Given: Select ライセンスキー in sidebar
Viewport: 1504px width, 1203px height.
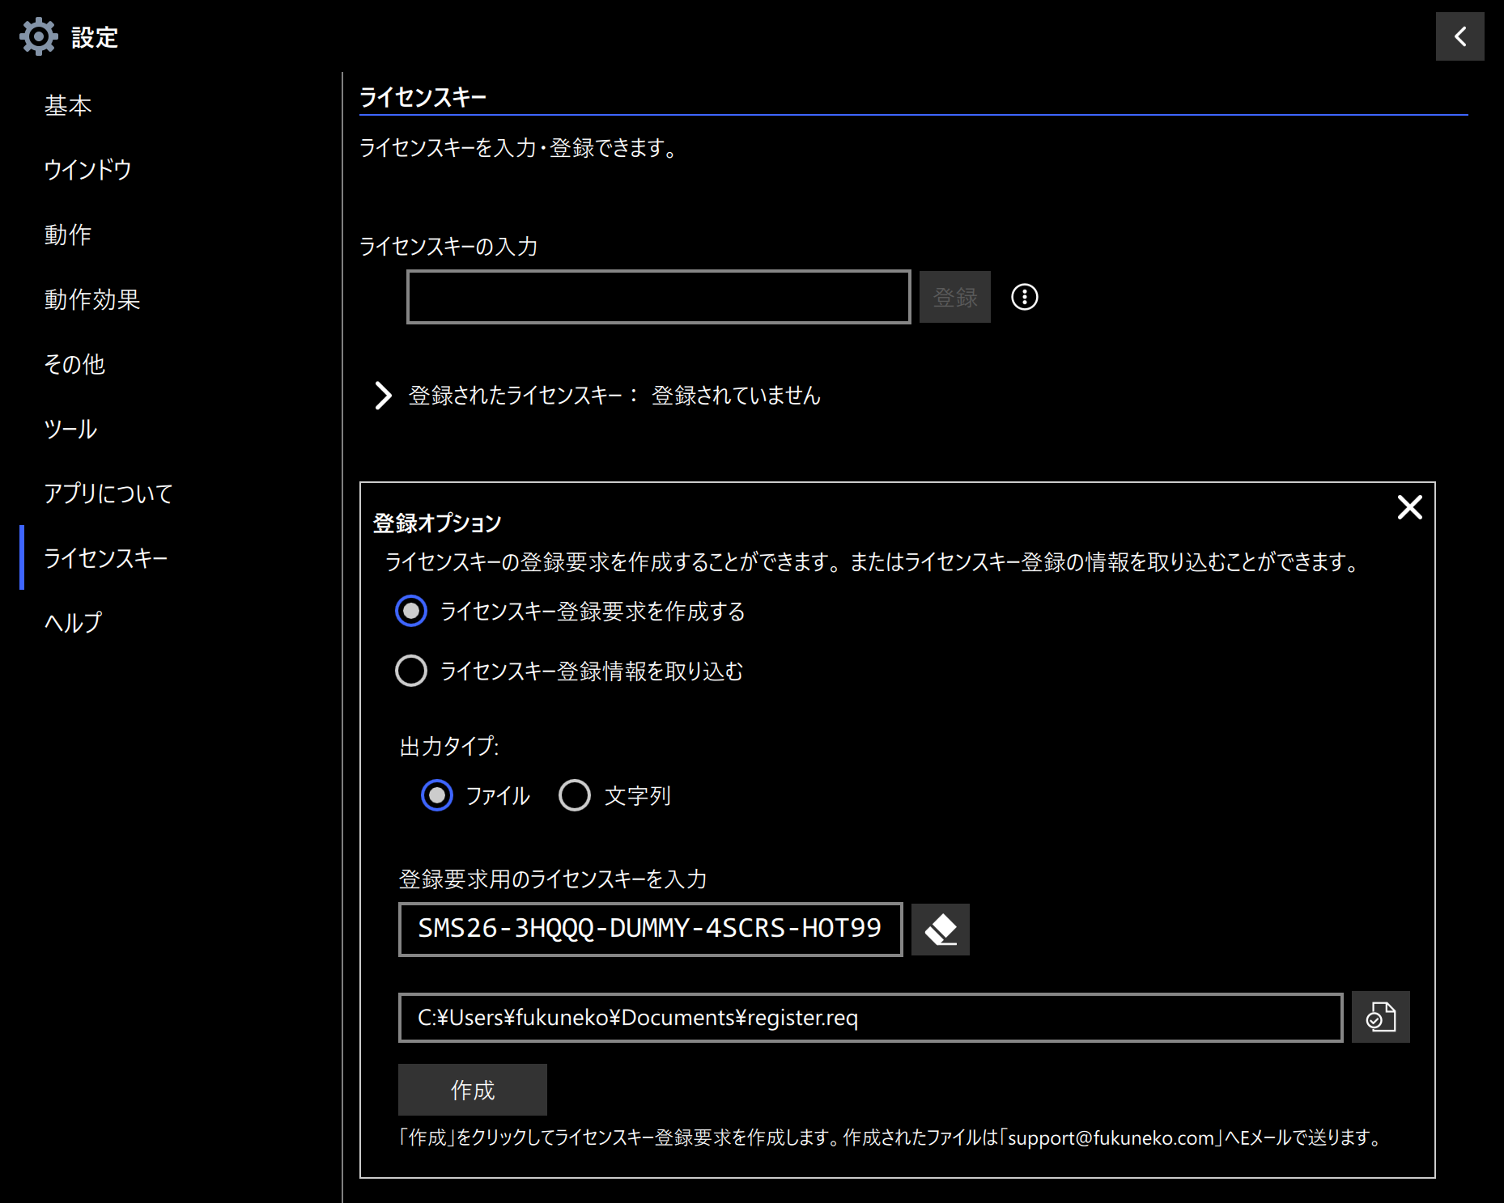Looking at the screenshot, I should coord(106,558).
